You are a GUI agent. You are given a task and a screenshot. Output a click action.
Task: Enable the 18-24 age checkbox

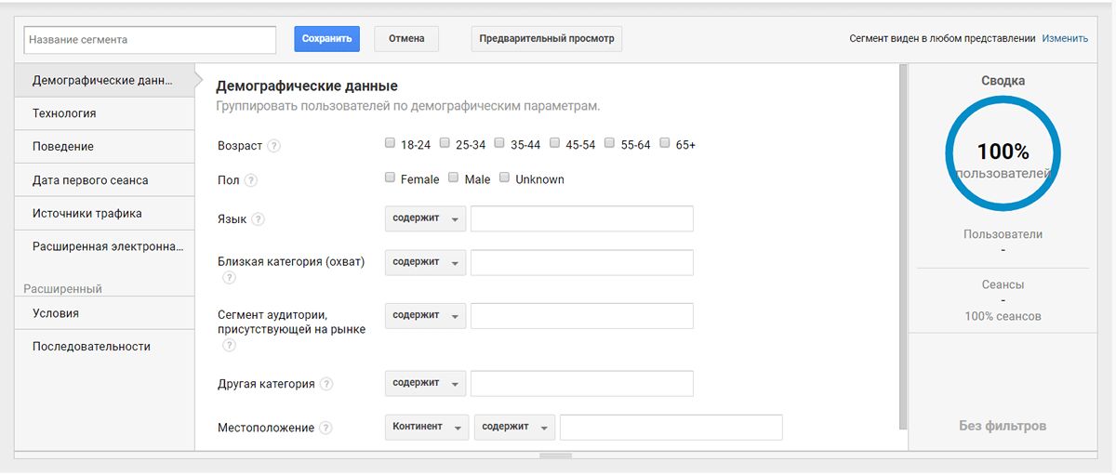point(390,143)
